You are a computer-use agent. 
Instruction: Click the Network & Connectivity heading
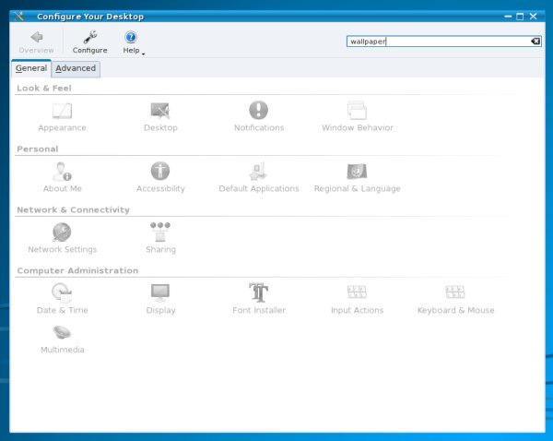74,209
